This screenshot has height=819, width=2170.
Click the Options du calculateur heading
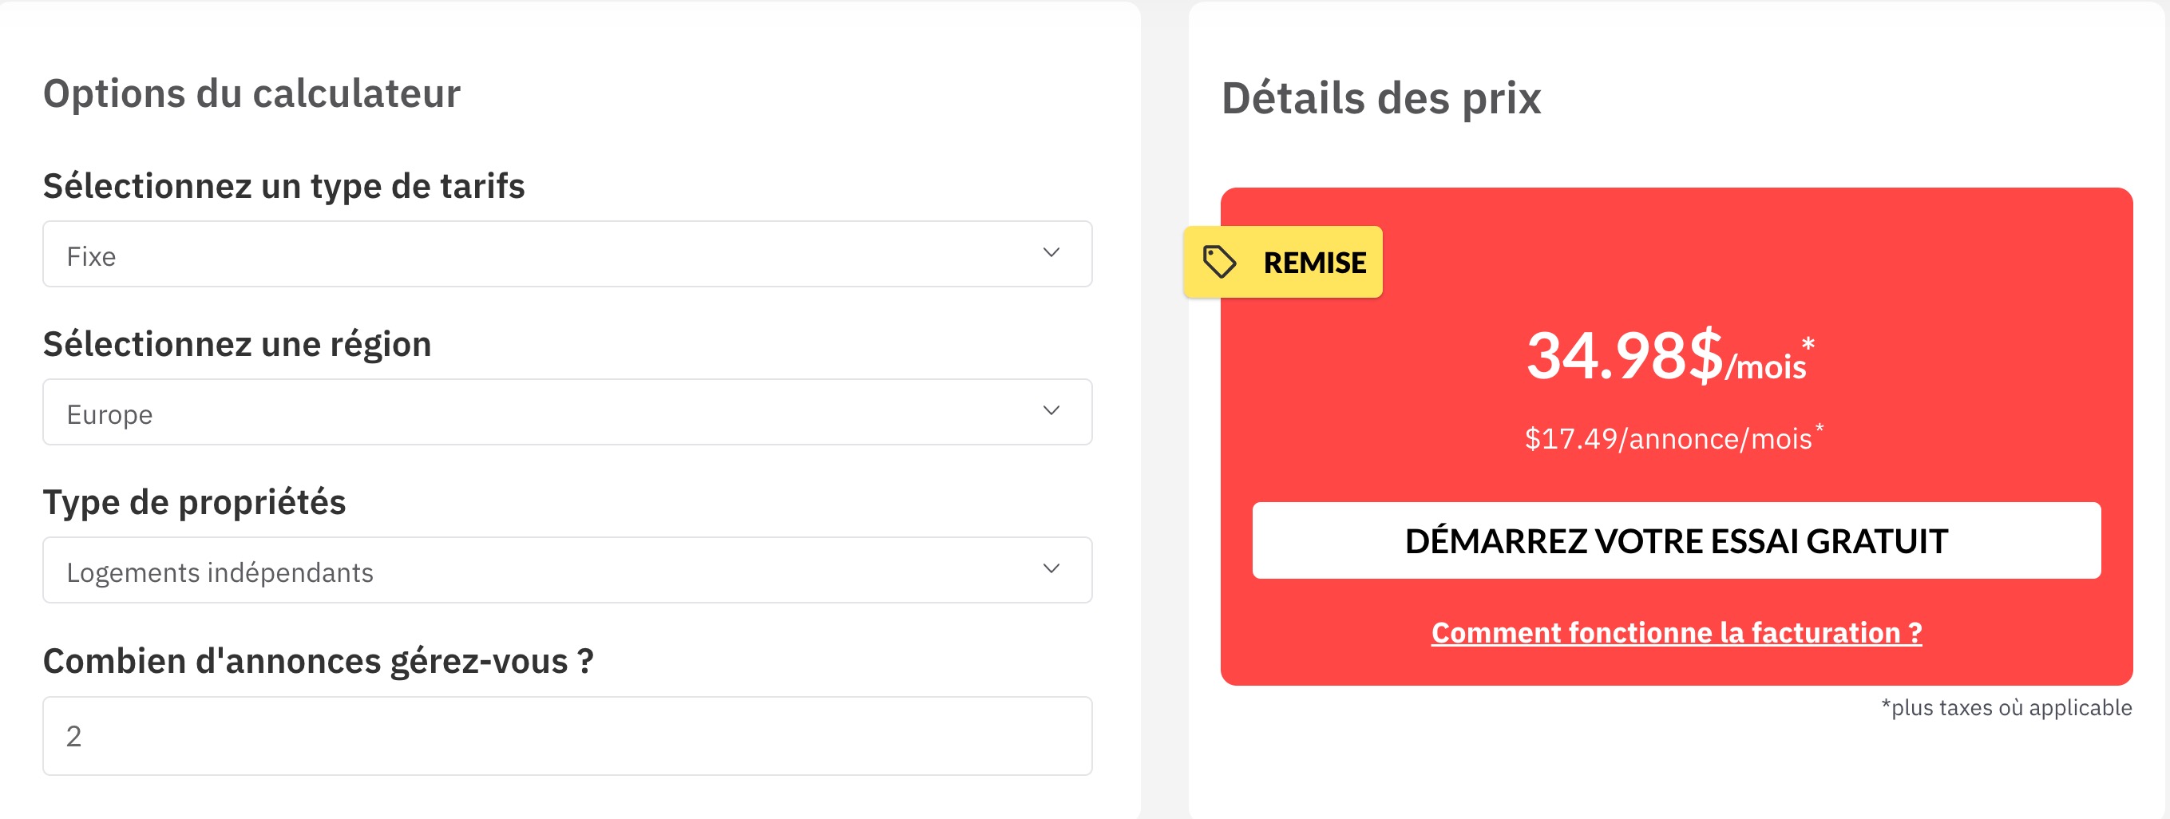(x=251, y=93)
